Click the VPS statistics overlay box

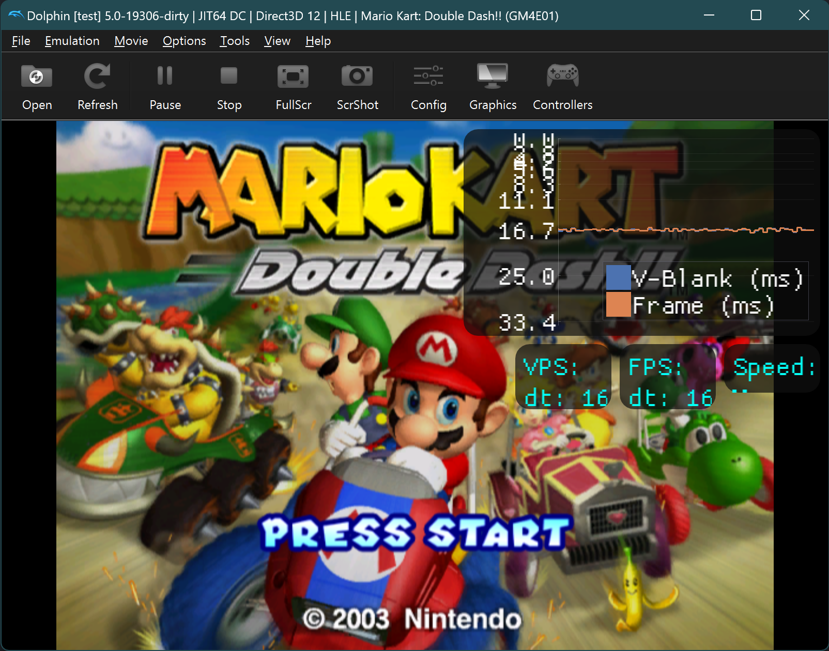click(x=563, y=377)
